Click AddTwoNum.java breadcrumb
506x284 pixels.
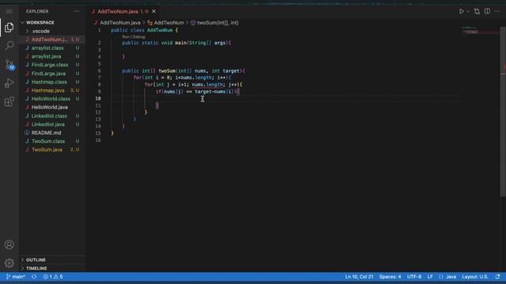pos(120,23)
